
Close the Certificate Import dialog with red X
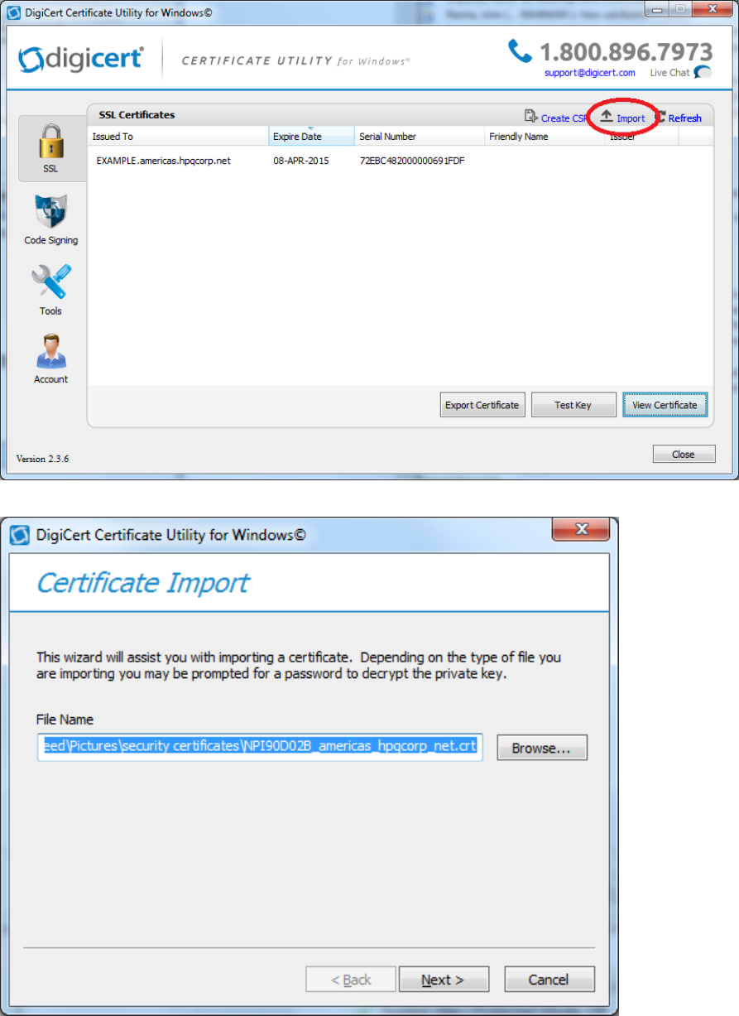[x=581, y=528]
